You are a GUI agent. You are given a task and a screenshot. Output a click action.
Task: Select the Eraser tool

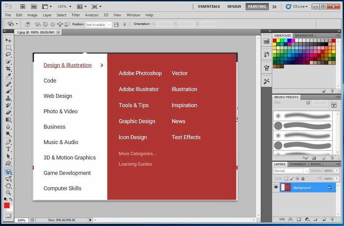coord(8,113)
